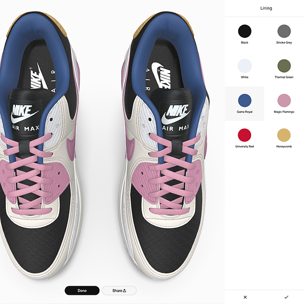Viewport: 304px width, 304px height.
Task: Select Thermal Green lining swatch
Action: 284,66
